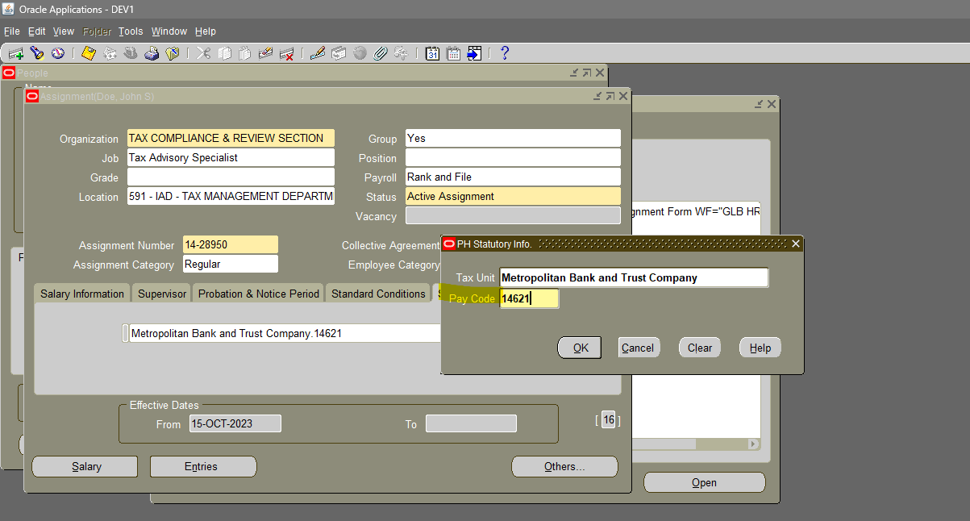Click the Cut scissors toolbar icon

click(203, 53)
